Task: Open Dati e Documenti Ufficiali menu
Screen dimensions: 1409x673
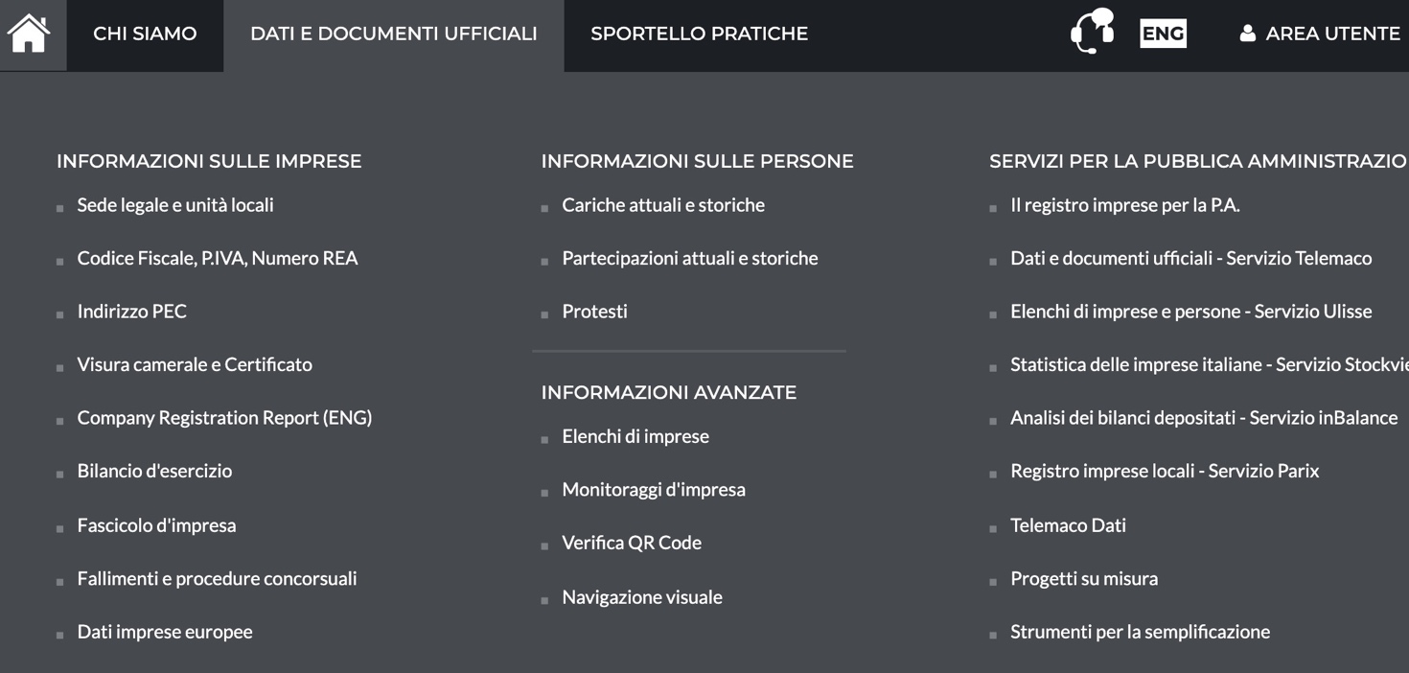Action: pyautogui.click(x=393, y=34)
